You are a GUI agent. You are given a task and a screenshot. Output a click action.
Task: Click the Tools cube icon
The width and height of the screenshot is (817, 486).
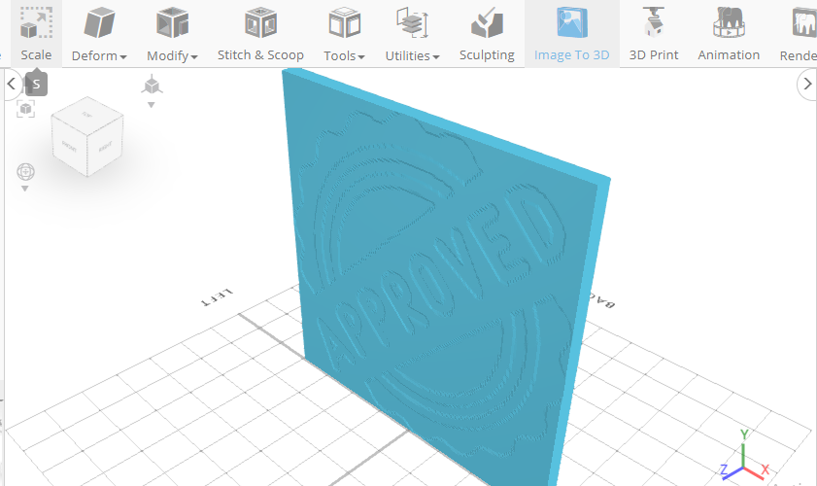(345, 23)
